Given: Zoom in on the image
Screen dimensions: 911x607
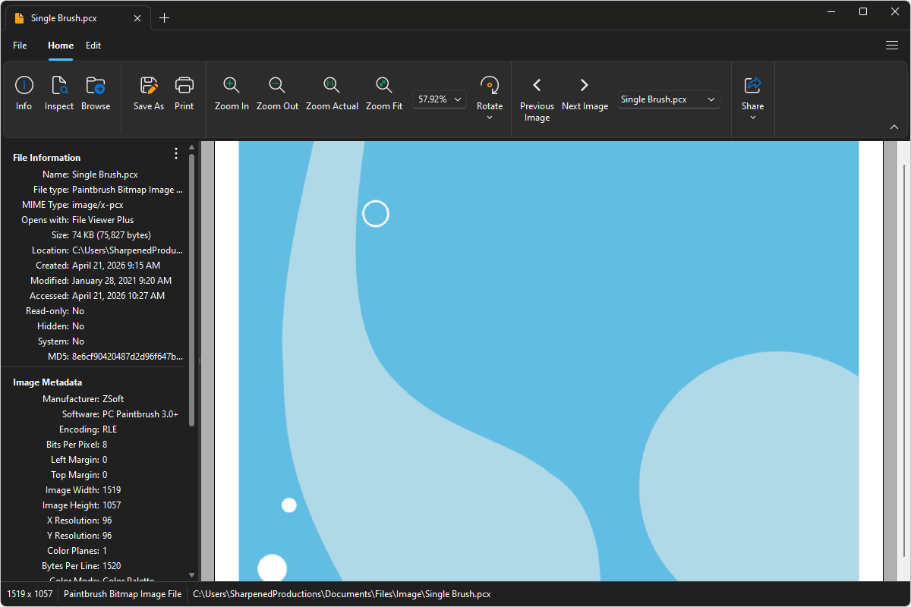Looking at the screenshot, I should (x=232, y=93).
